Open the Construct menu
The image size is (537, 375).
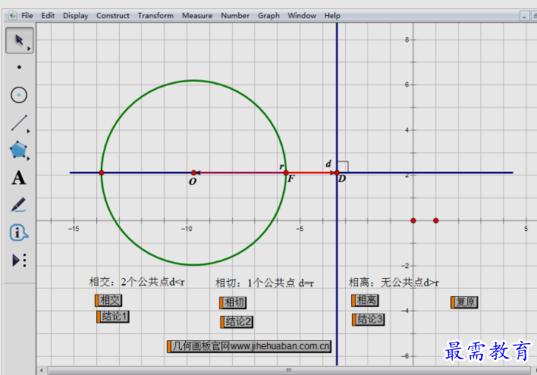pos(113,15)
